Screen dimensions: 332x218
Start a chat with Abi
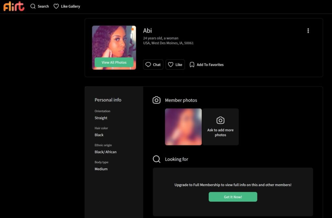pyautogui.click(x=153, y=64)
